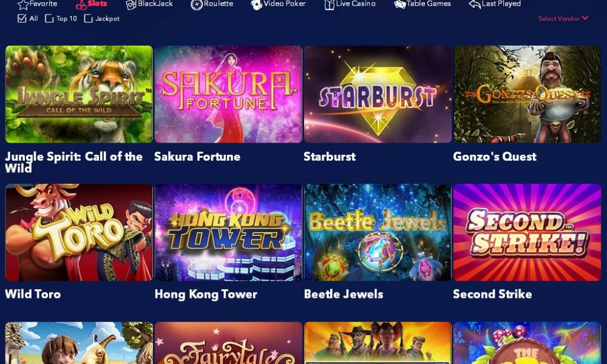The height and width of the screenshot is (364, 607).
Task: Click the Last Played arrow icon
Action: (x=475, y=4)
